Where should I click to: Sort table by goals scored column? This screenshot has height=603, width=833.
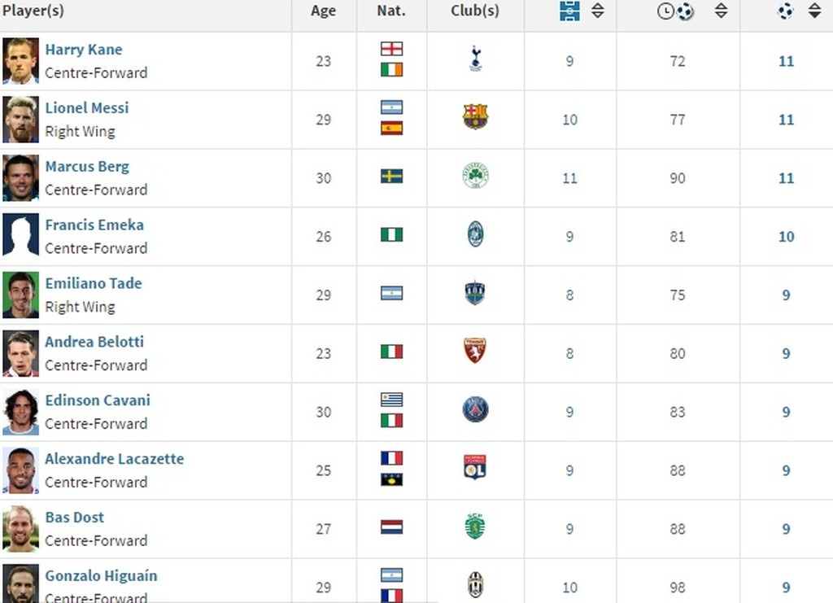[814, 11]
